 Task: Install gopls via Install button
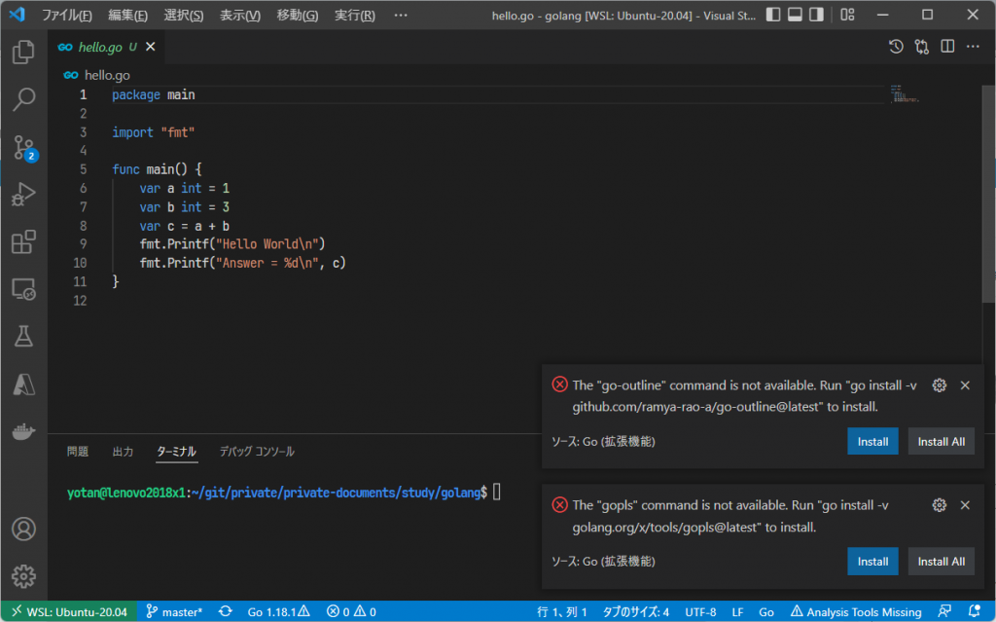click(x=872, y=562)
